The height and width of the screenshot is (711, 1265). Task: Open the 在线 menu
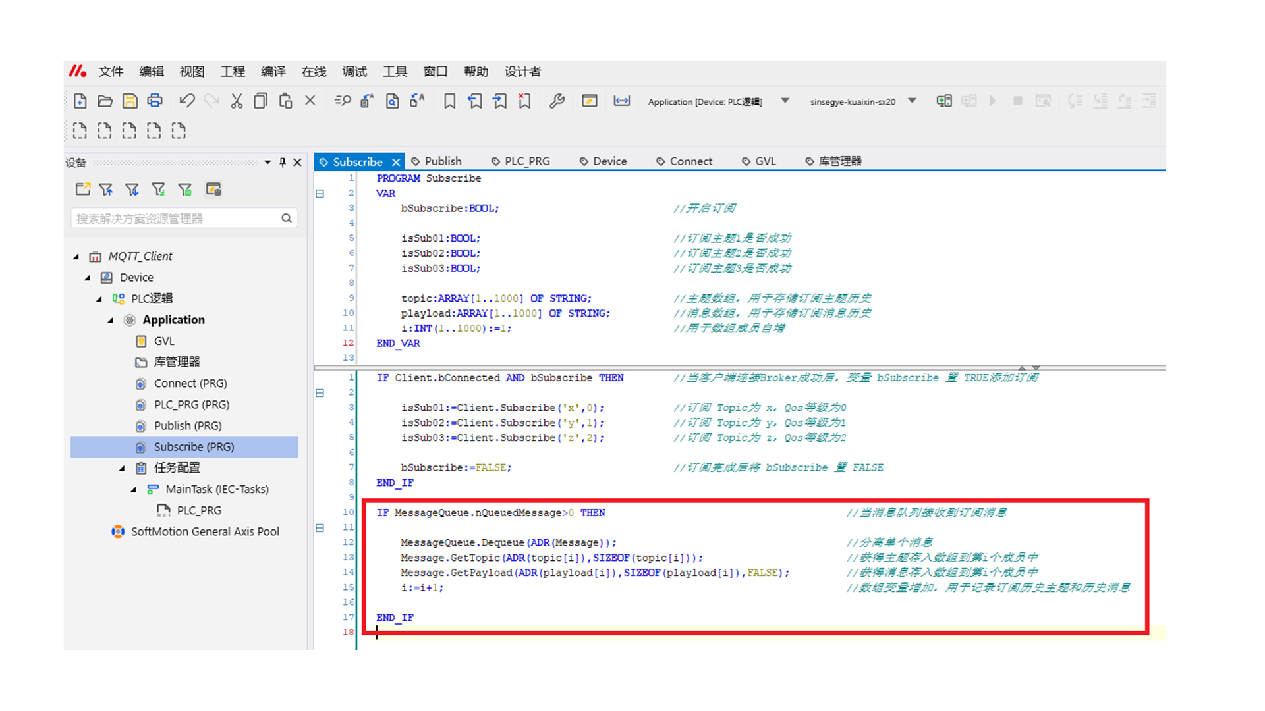tap(314, 72)
